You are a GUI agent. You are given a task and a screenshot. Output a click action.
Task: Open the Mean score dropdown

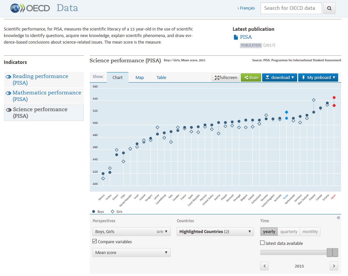pyautogui.click(x=131, y=252)
